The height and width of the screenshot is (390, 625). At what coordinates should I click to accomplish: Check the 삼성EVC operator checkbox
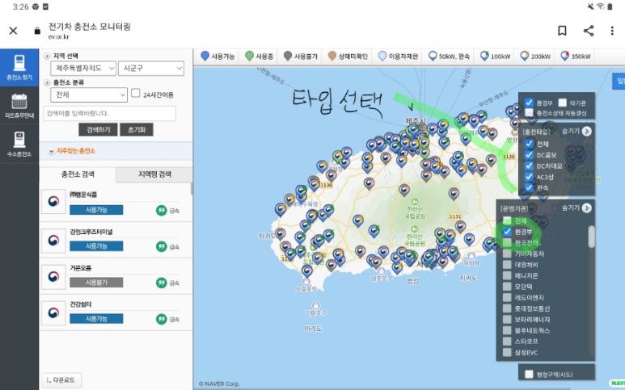(x=507, y=352)
